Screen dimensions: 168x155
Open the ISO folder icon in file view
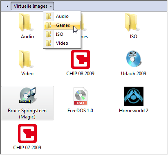(x=132, y=22)
